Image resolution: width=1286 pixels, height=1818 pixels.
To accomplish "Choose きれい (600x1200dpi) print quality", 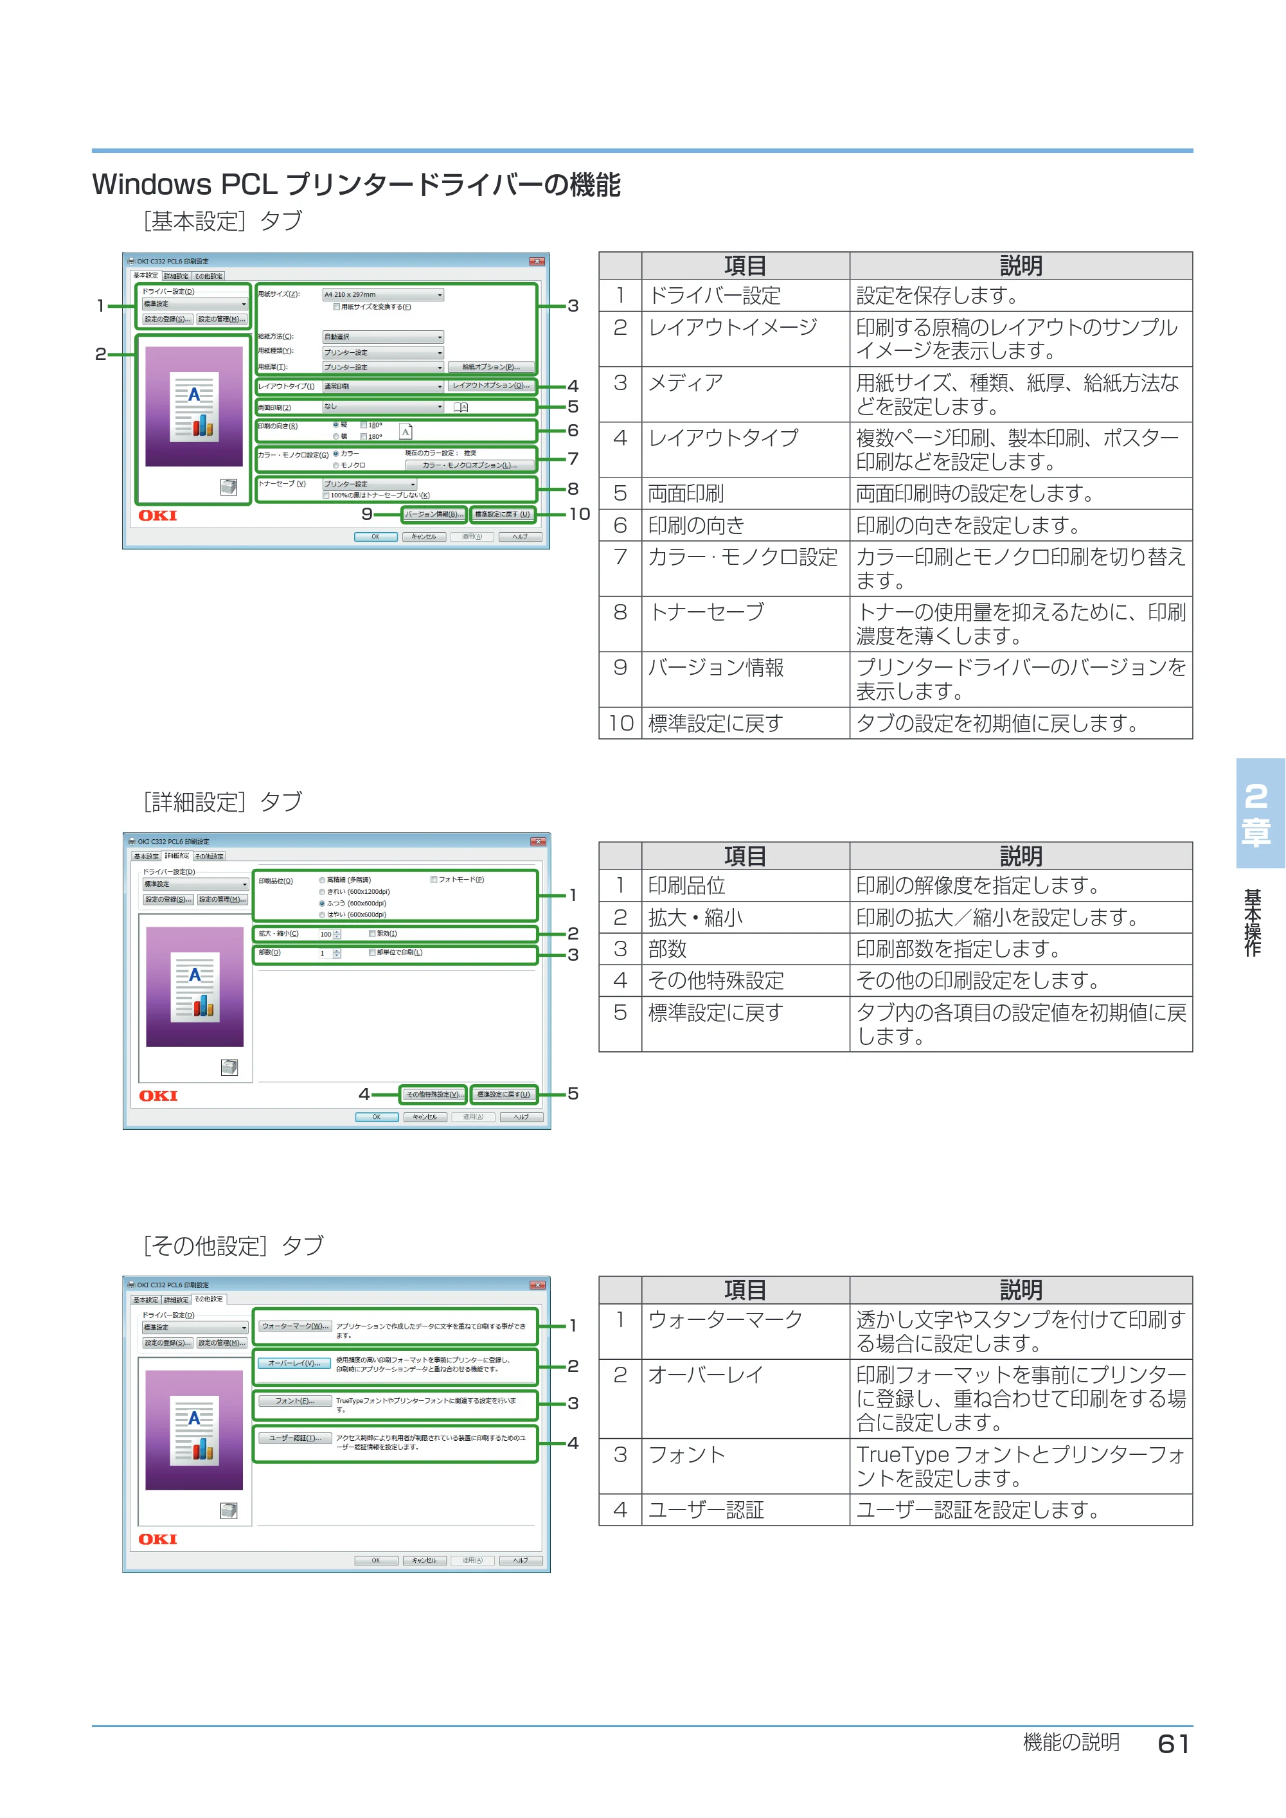I will [x=322, y=891].
